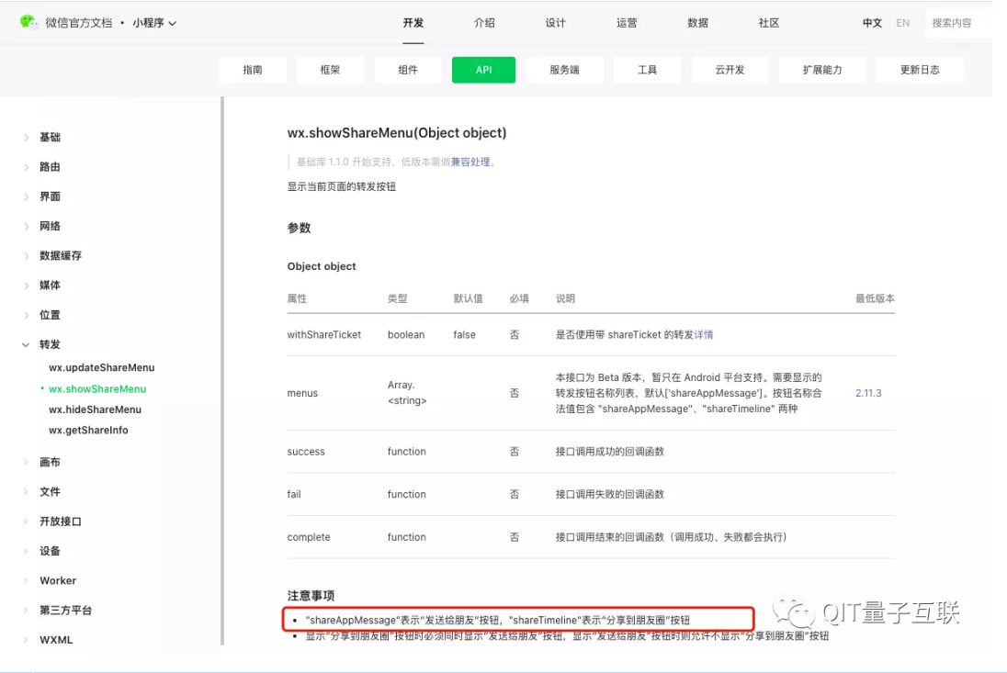
Task: Collapse the 转发 sidebar category
Action: (x=50, y=344)
